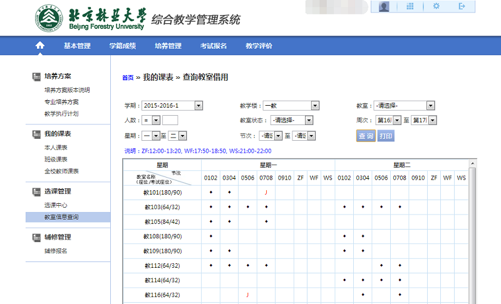
Task: Click the 我的课表 section icon in sidebar
Action: click(x=36, y=134)
